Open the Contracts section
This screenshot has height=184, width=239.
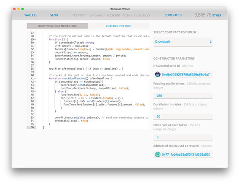173,15
